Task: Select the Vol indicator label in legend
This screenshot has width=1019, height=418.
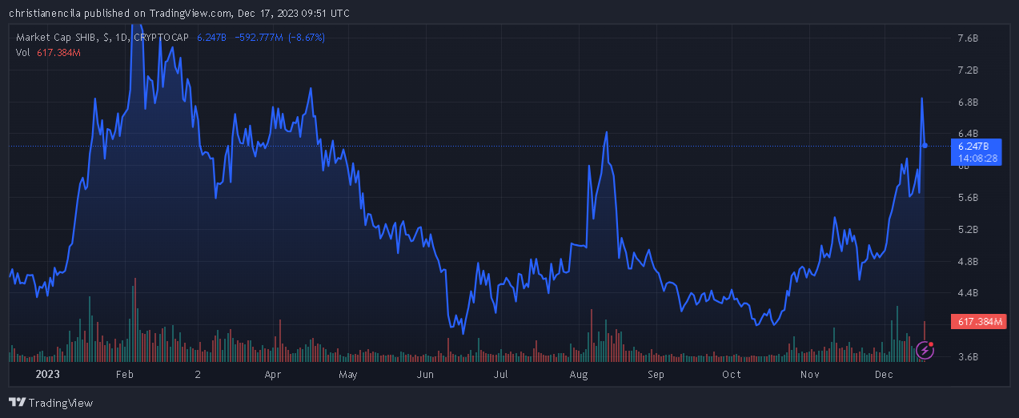Action: 23,52
